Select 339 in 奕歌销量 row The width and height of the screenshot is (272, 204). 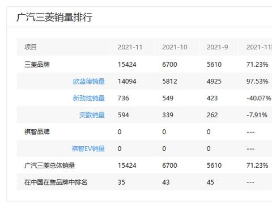coord(168,115)
